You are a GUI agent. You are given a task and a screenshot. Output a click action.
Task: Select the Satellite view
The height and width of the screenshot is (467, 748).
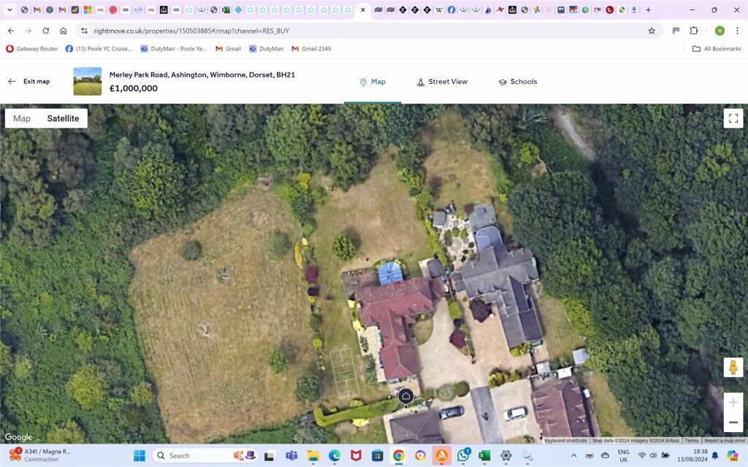coord(63,117)
